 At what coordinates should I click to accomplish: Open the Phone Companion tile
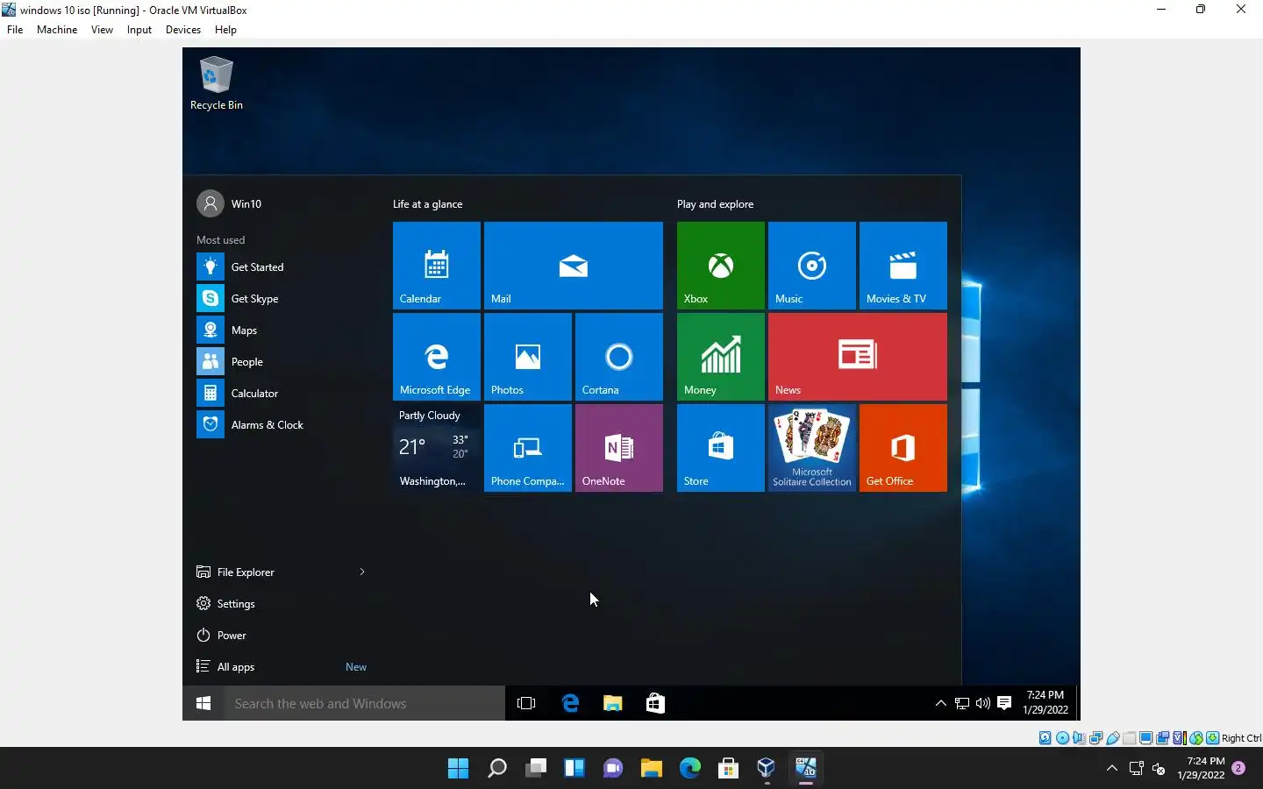coord(528,448)
